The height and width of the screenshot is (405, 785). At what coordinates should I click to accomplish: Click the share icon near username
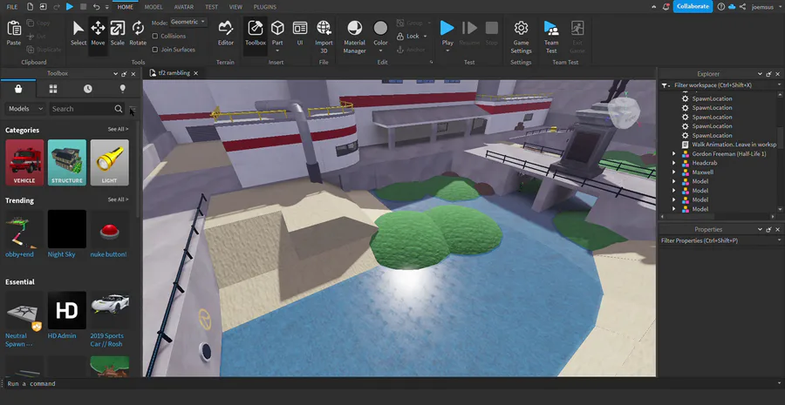(x=743, y=6)
